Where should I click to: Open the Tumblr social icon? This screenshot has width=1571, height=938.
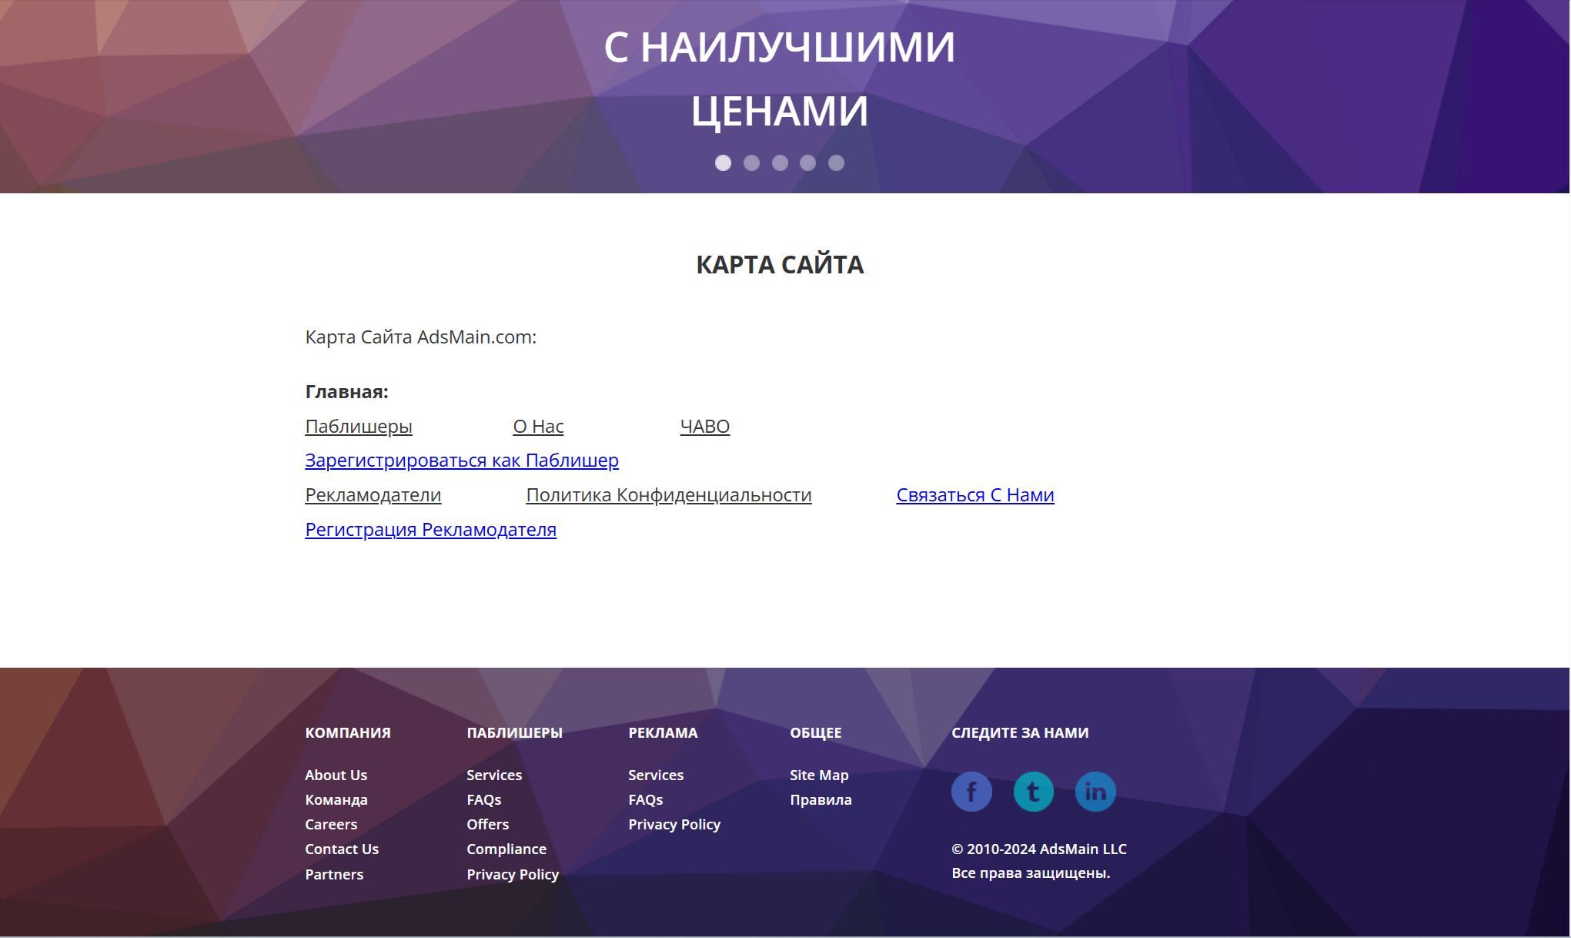pyautogui.click(x=1033, y=792)
